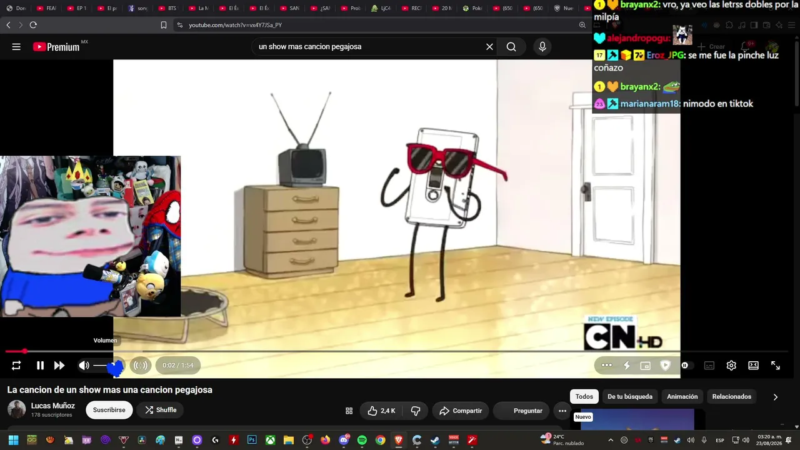Switch to the Pokè browser tab
Image resolution: width=800 pixels, height=450 pixels.
[x=472, y=8]
